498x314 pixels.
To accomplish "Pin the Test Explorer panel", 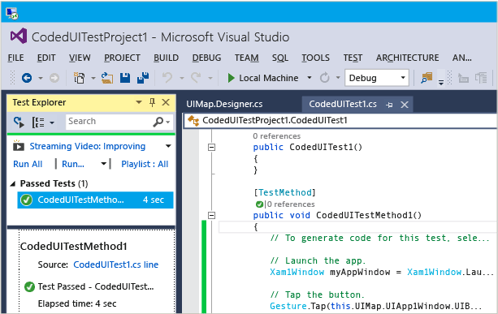I will tap(153, 102).
